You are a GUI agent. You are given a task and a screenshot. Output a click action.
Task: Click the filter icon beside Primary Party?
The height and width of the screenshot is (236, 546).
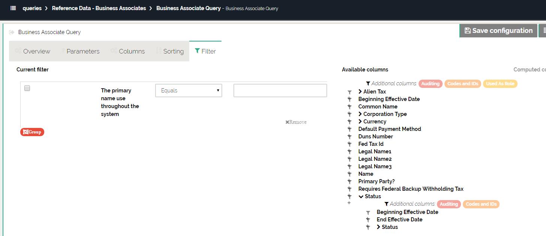coord(349,181)
